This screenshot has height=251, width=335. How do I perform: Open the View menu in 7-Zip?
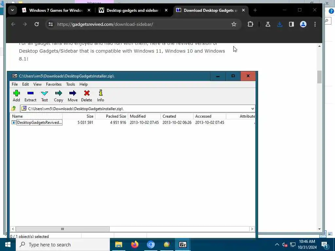pyautogui.click(x=37, y=84)
